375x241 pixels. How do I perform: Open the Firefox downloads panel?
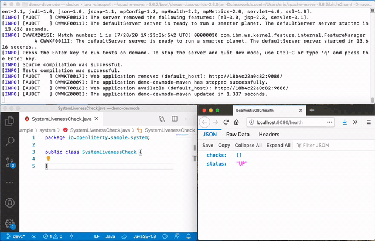click(345, 122)
